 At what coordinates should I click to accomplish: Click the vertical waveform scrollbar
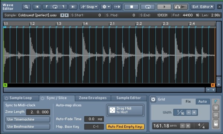pos(219,49)
